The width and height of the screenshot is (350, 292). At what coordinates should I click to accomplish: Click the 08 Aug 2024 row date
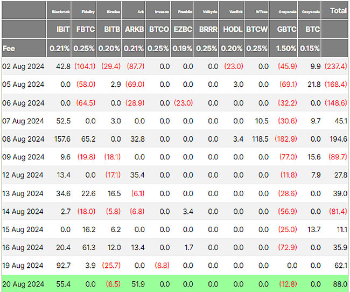click(x=23, y=139)
